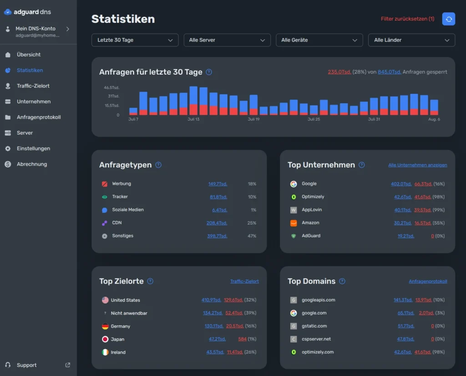The width and height of the screenshot is (466, 376).
Task: Open the Alle Geräte dropdown
Action: point(319,40)
